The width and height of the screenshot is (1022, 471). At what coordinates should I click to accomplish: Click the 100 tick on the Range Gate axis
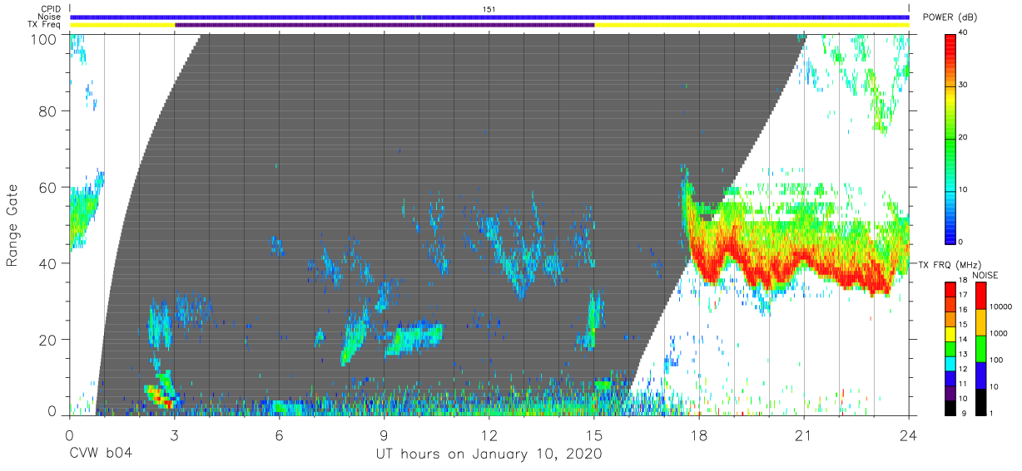[45, 40]
